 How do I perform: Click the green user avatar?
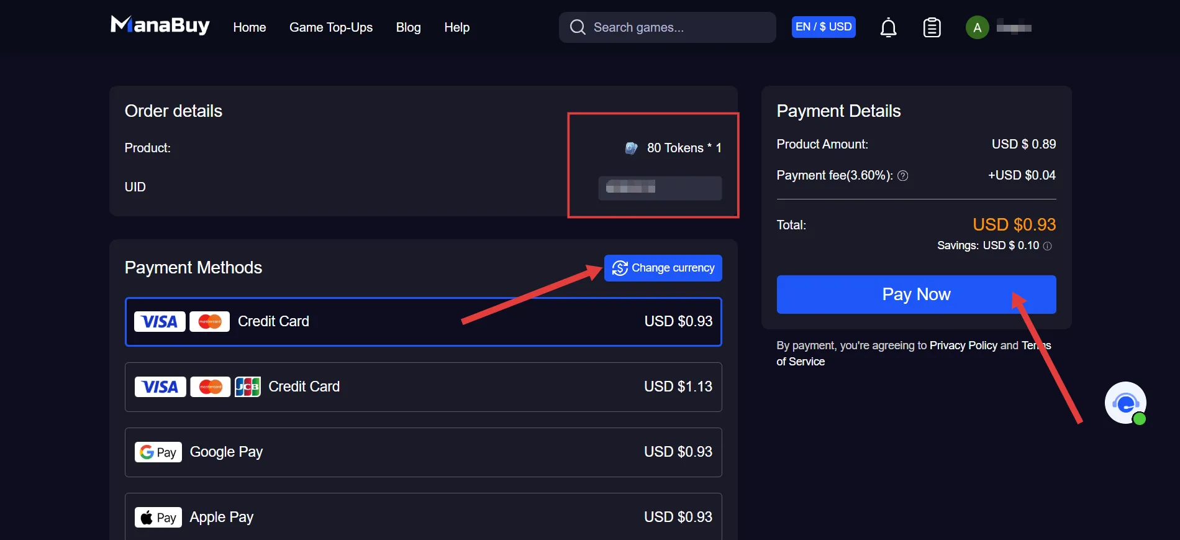click(977, 27)
